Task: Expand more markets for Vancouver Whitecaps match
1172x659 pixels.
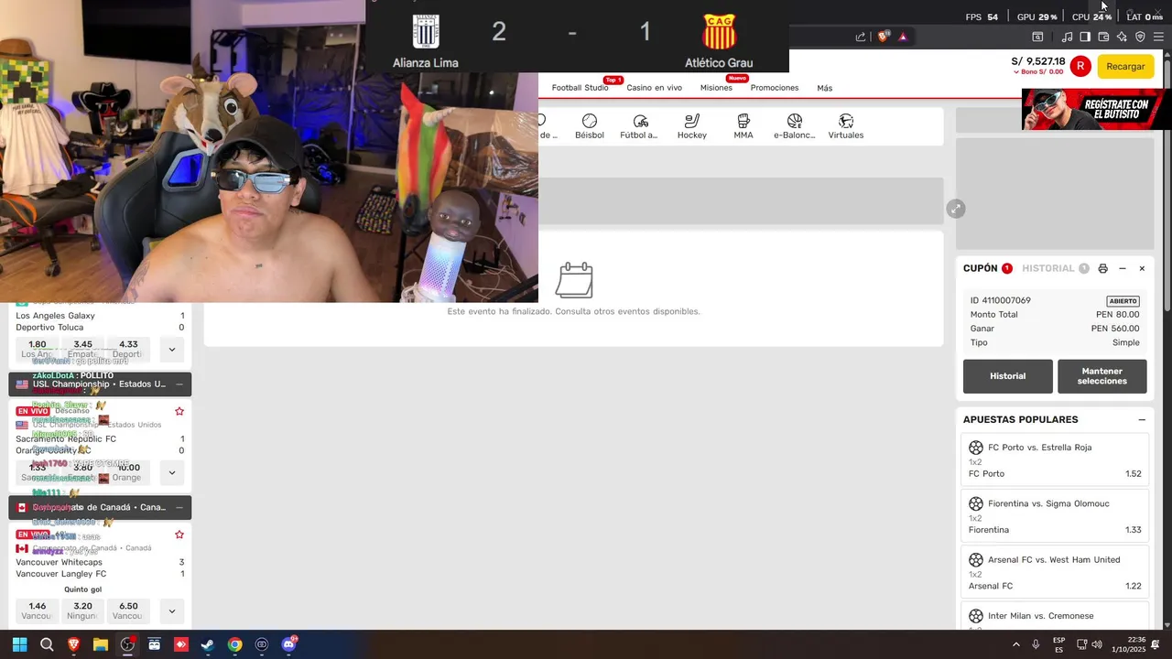Action: (x=171, y=610)
